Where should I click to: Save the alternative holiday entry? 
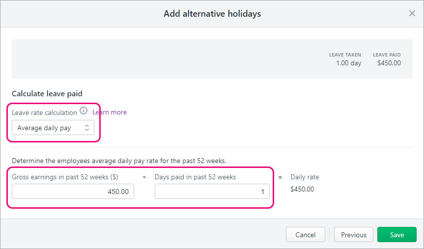point(396,235)
